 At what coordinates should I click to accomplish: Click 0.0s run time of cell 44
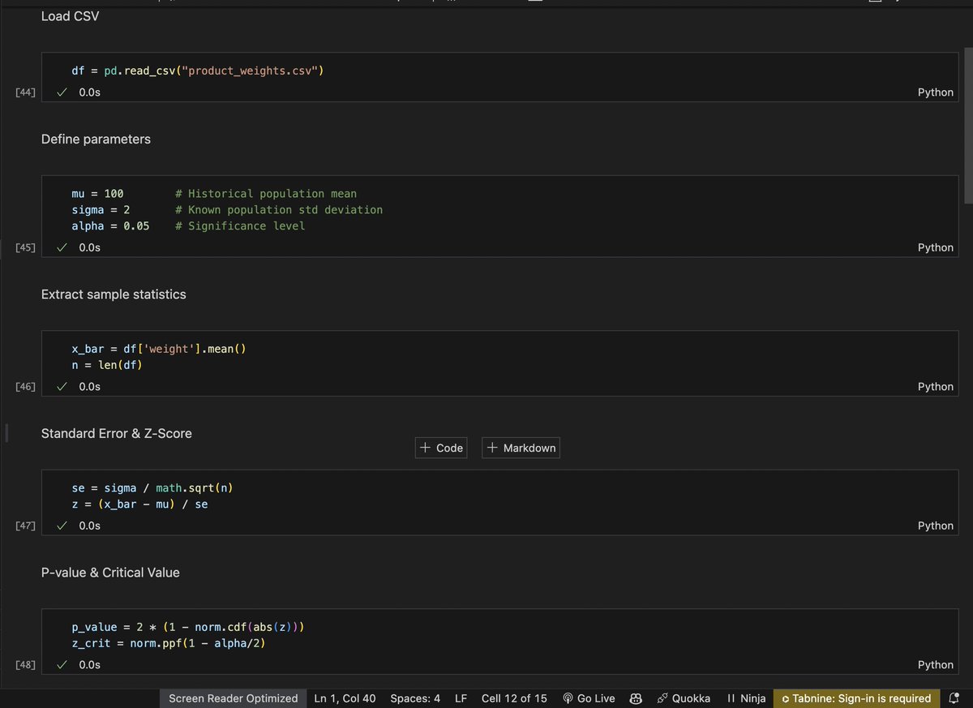(89, 92)
